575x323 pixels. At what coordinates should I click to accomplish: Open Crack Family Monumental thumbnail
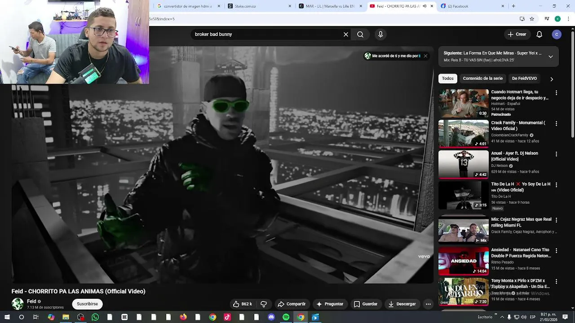[x=463, y=133]
